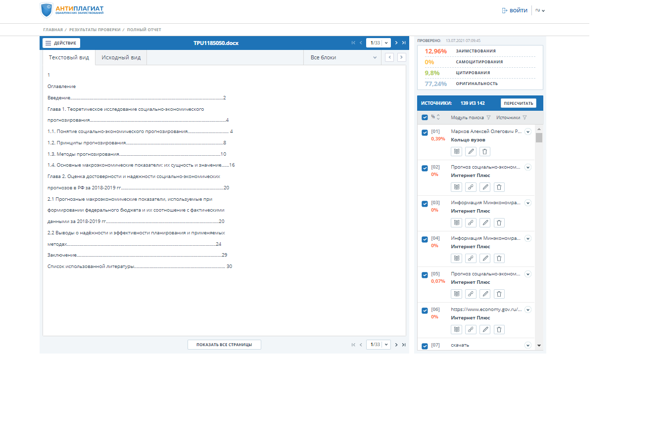This screenshot has height=445, width=667.
Task: Open the report view icon for source [04]
Action: coord(457,258)
